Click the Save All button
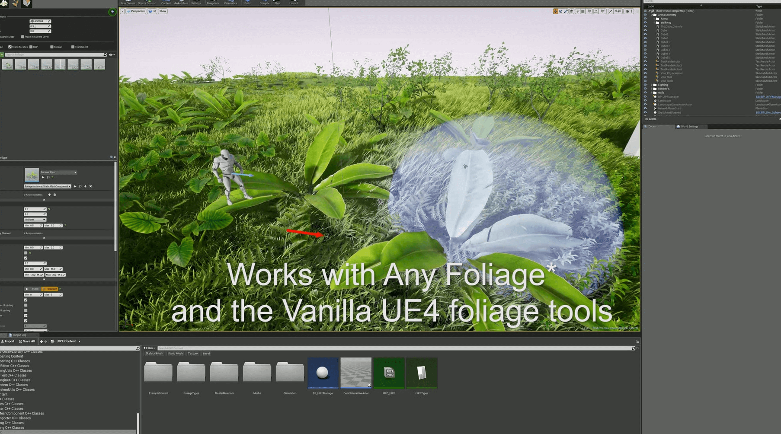Viewport: 781px width, 434px height. 27,341
